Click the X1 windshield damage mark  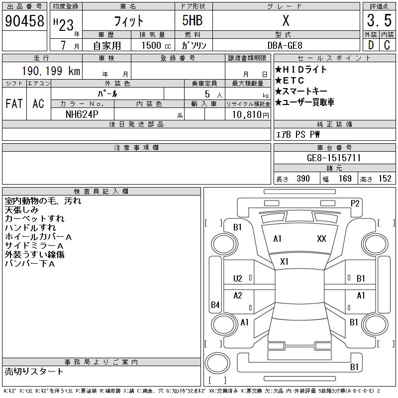click(x=285, y=262)
